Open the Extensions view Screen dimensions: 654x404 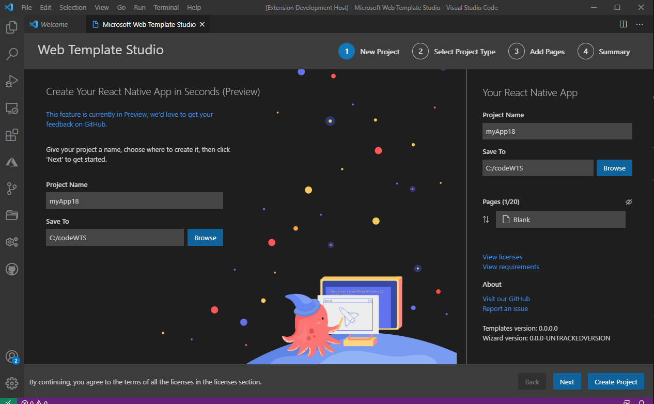click(12, 135)
